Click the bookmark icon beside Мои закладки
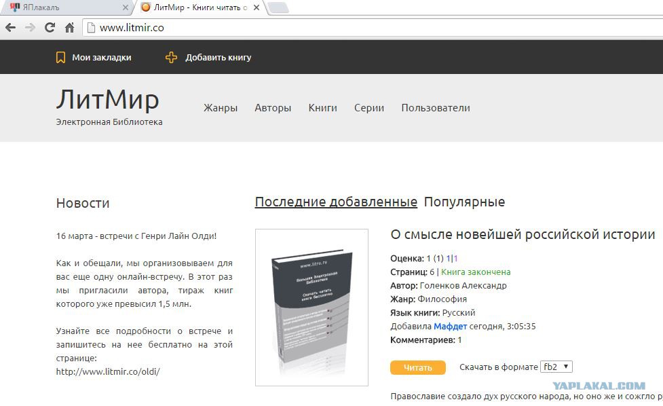Screen dimensions: 663x406 60,58
